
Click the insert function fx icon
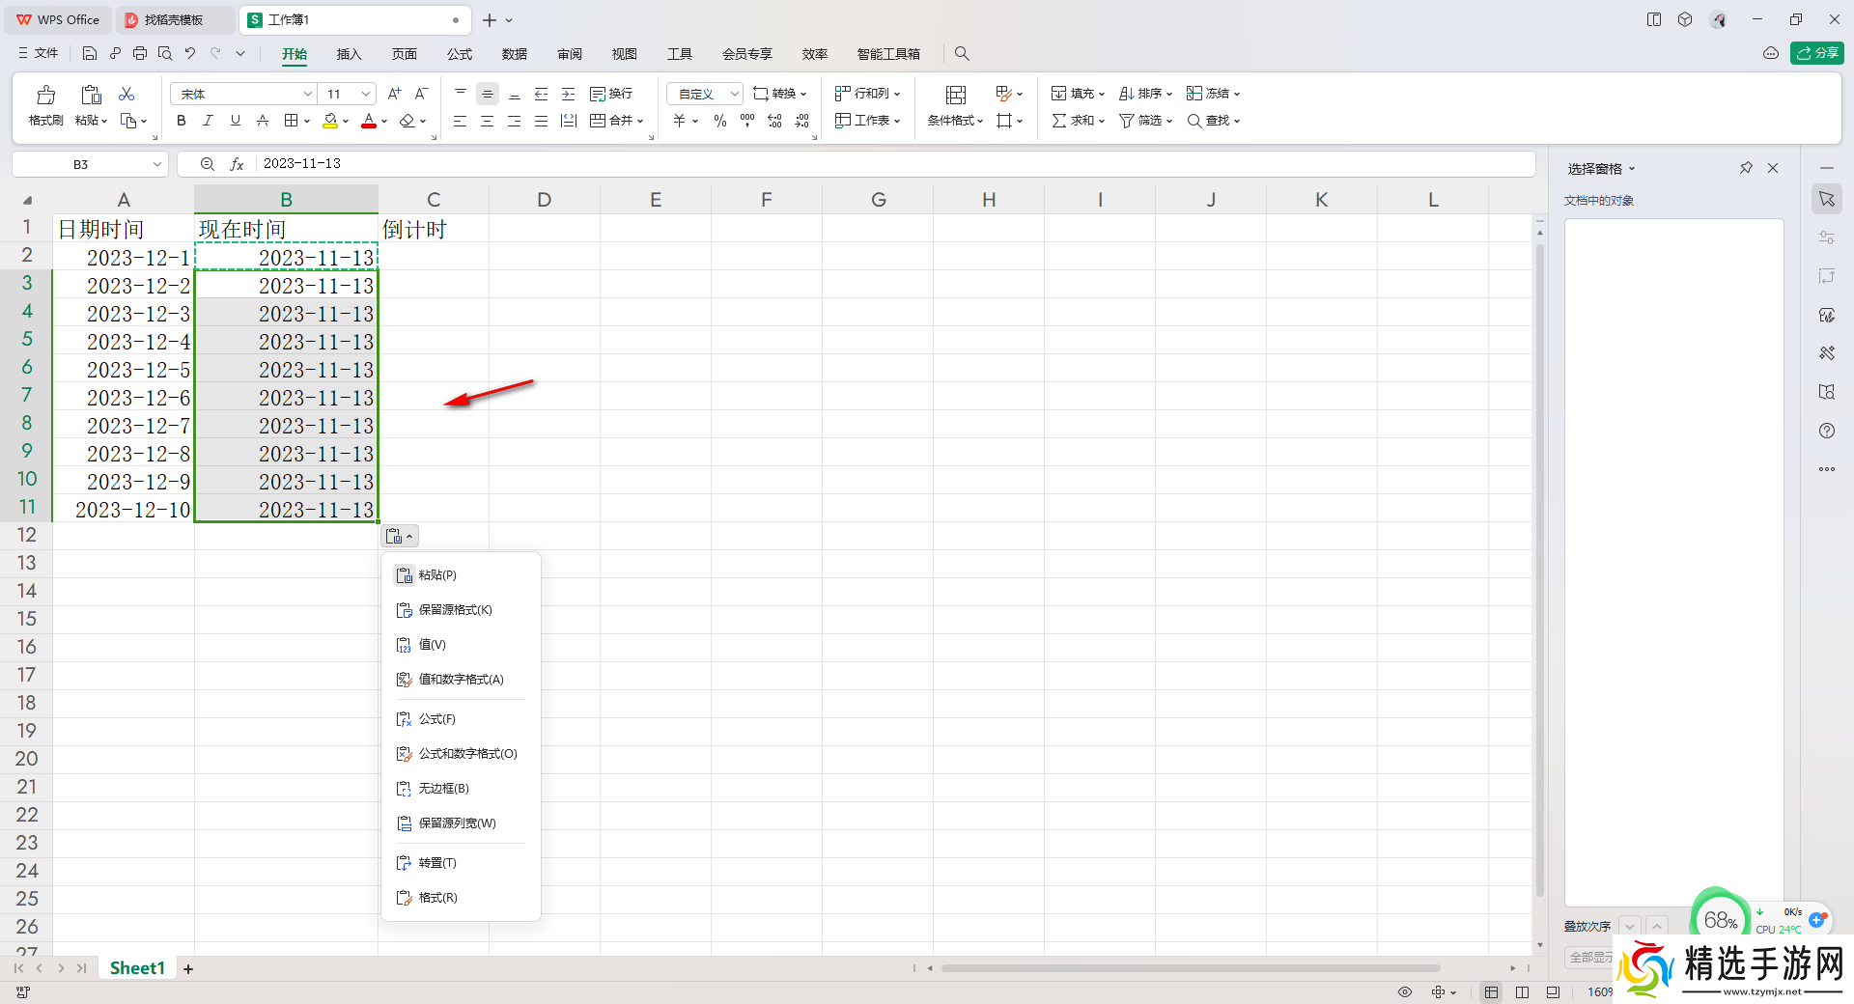coord(237,164)
